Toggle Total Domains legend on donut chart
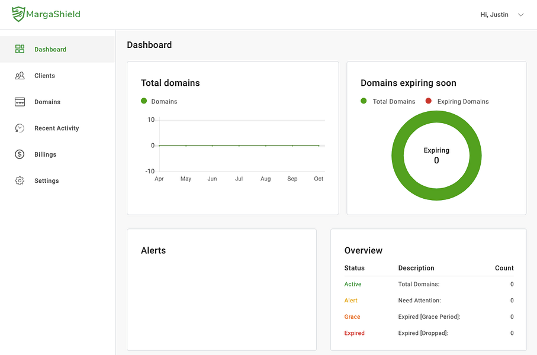This screenshot has height=355, width=537. 388,101
